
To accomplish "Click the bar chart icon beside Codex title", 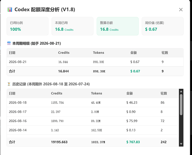I will pyautogui.click(x=10, y=9).
